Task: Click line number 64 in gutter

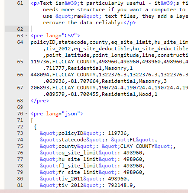Action: (x=20, y=42)
